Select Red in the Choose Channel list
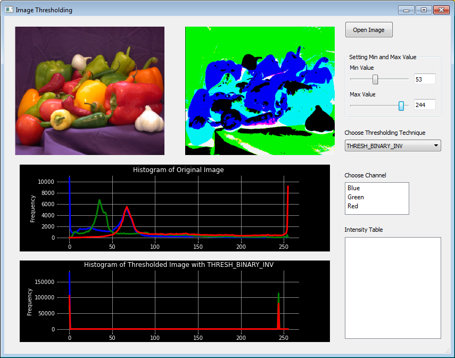 tap(354, 206)
